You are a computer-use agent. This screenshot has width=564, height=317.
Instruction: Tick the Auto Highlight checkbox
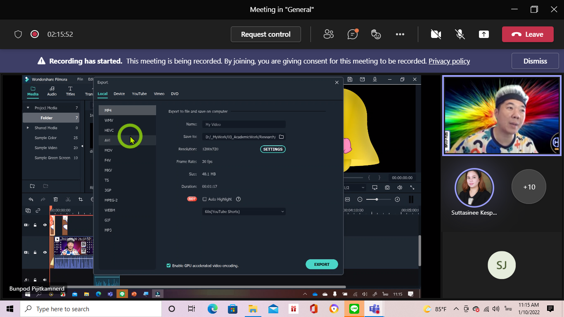204,199
